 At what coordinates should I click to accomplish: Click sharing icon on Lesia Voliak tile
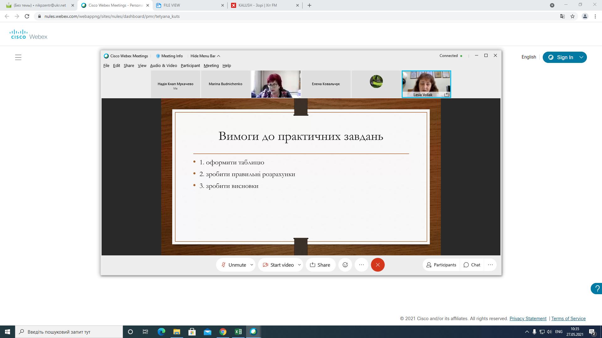[x=447, y=95]
